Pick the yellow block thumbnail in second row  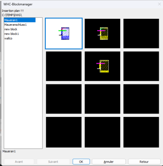point(102,66)
